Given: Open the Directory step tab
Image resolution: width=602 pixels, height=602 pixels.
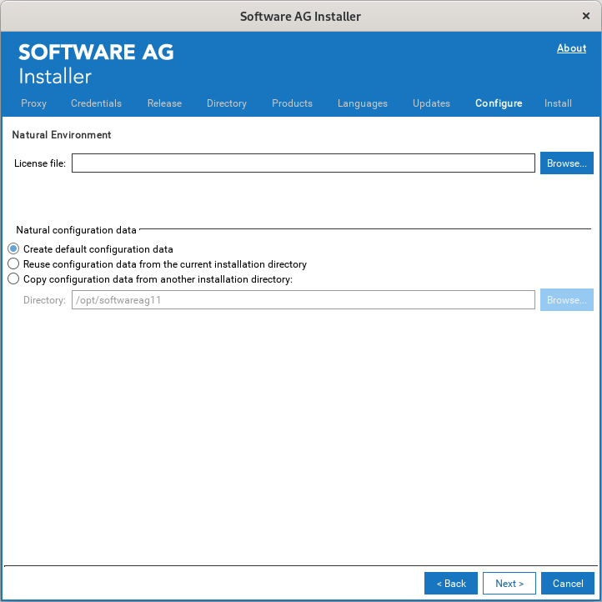Looking at the screenshot, I should [x=227, y=103].
